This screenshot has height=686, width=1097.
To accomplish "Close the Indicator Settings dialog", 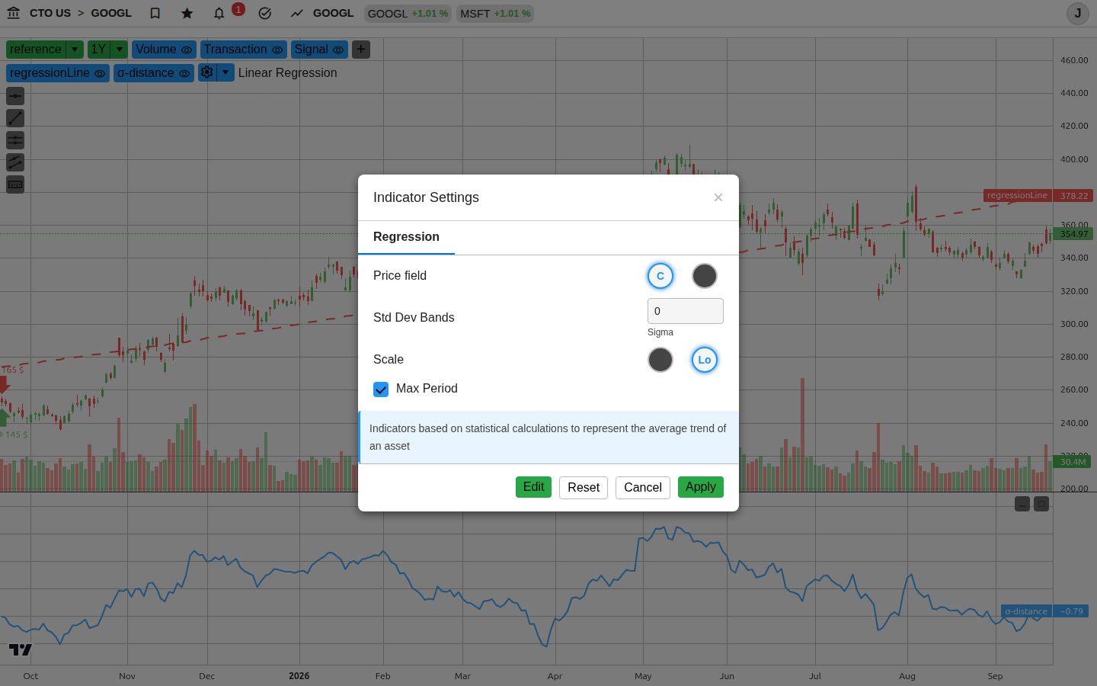I will coord(718,197).
